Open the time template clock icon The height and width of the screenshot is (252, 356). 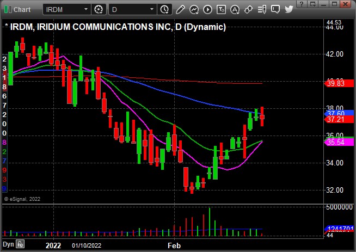pos(164,10)
